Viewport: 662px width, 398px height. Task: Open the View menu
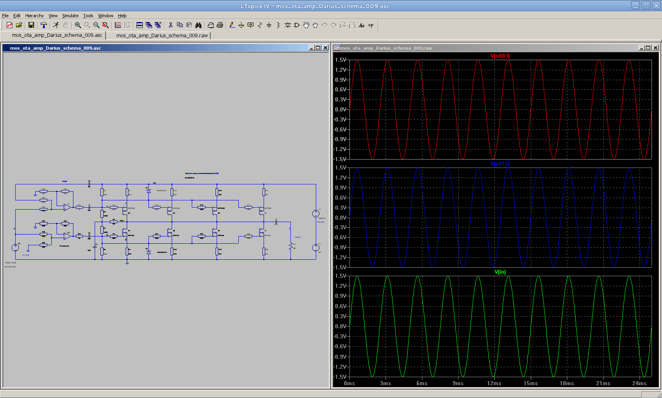pos(53,16)
